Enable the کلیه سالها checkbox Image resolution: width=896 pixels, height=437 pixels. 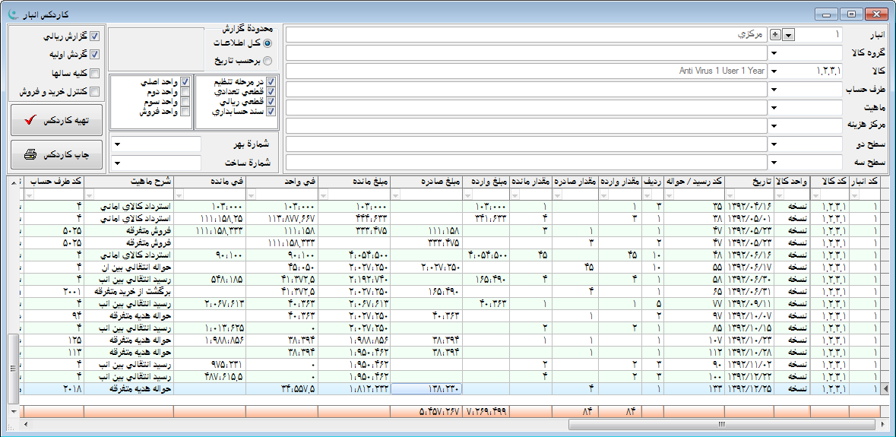[x=95, y=73]
